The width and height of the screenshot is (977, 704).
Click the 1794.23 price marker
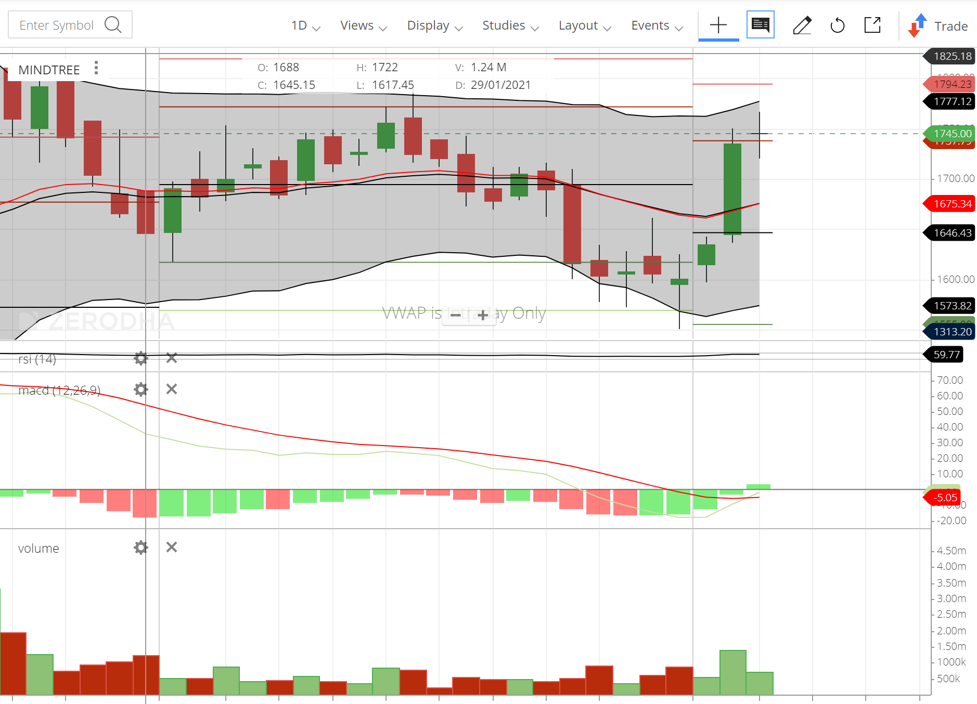[x=949, y=84]
